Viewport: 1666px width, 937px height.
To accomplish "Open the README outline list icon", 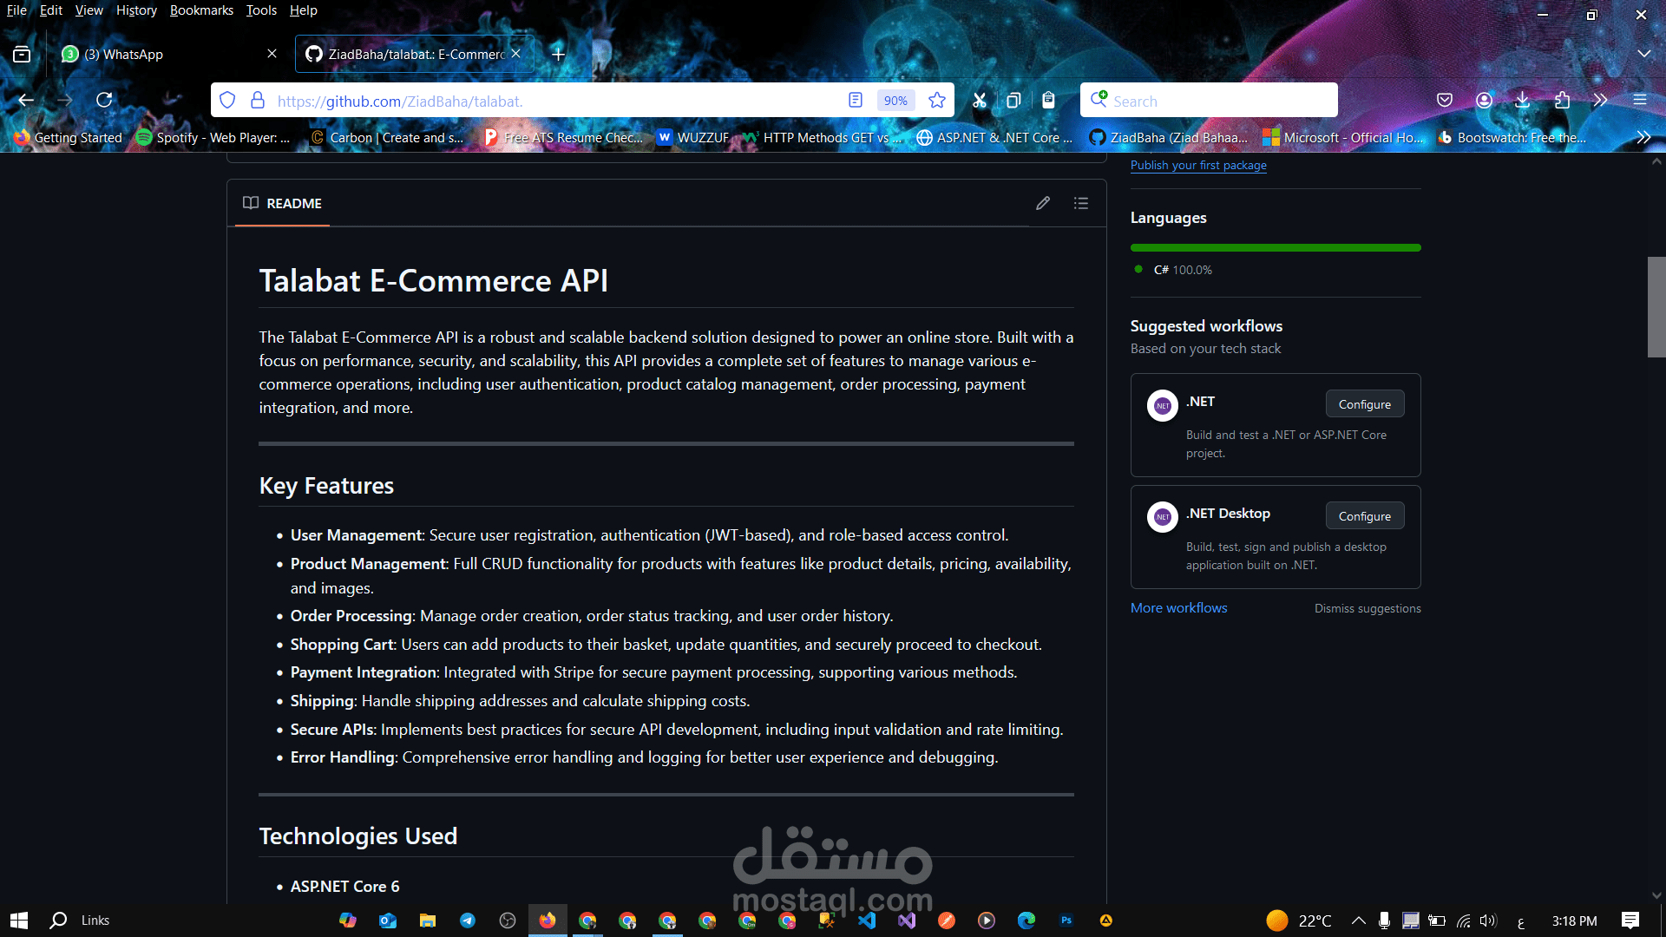I will [x=1080, y=203].
